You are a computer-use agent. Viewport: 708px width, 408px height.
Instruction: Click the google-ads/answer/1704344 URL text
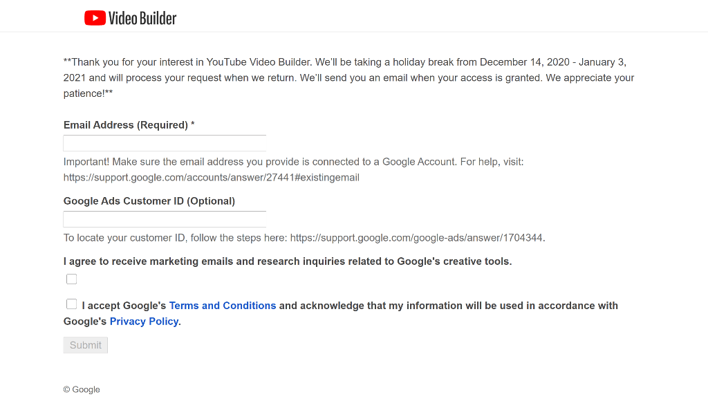point(416,238)
